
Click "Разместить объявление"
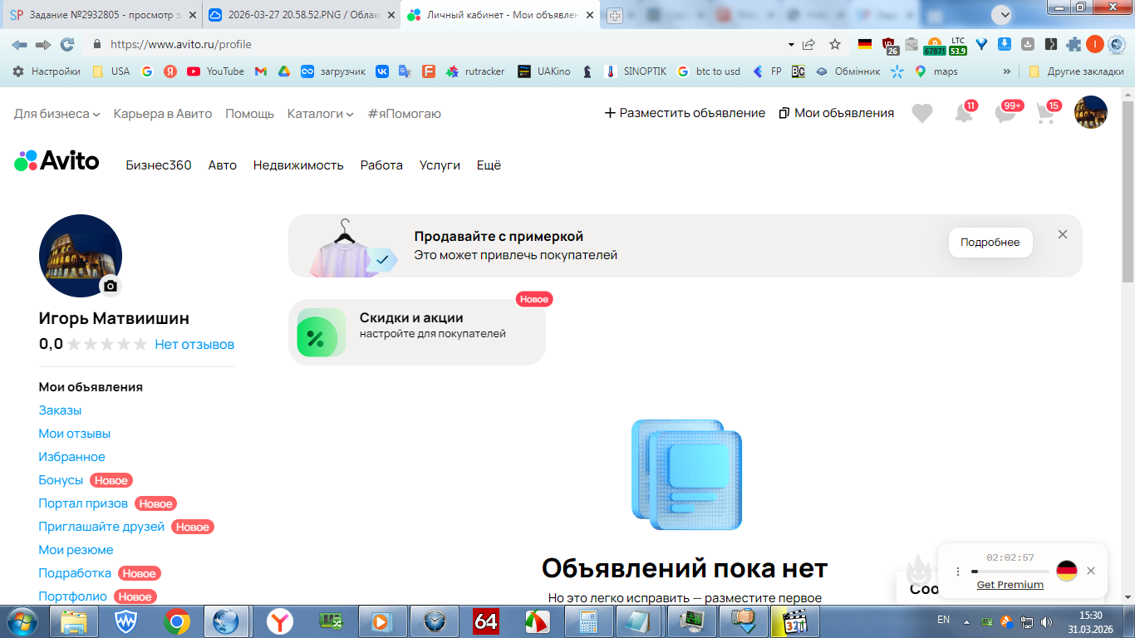coord(685,113)
